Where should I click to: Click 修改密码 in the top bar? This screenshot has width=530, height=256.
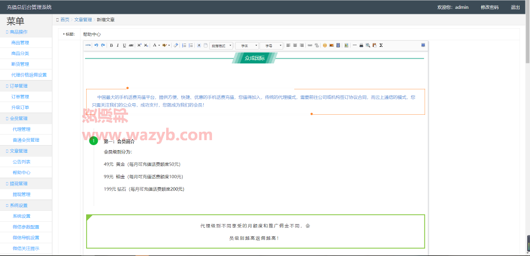point(490,7)
